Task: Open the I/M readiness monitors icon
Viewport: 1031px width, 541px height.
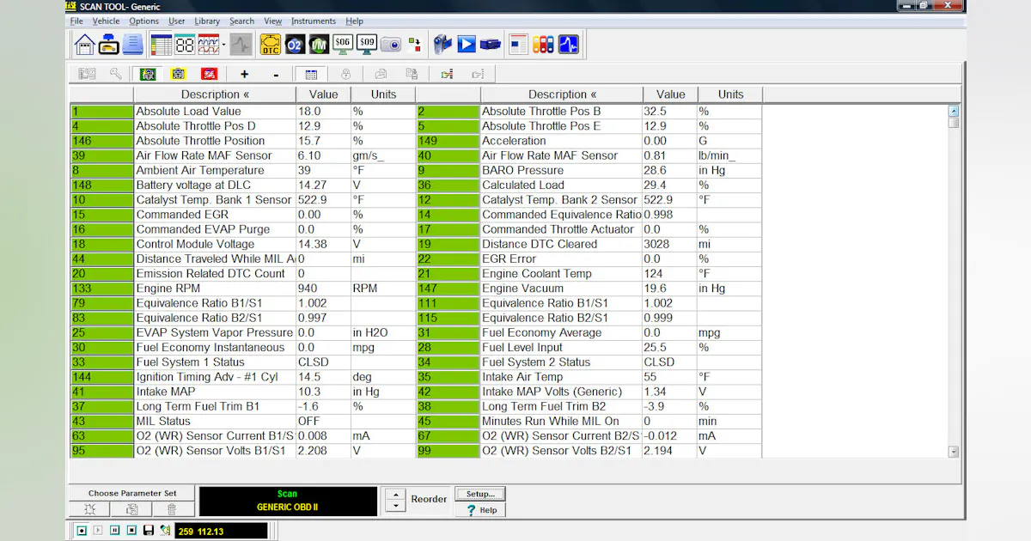Action: click(319, 44)
